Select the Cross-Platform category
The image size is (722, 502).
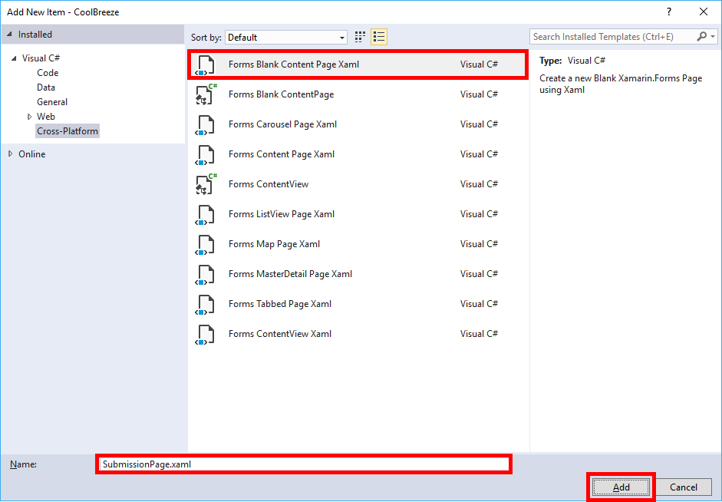click(x=68, y=131)
